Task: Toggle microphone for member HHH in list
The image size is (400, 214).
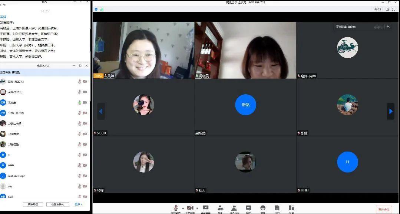Action: (79, 166)
